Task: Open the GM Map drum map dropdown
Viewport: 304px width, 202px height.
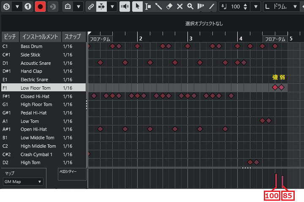Action: pyautogui.click(x=23, y=182)
